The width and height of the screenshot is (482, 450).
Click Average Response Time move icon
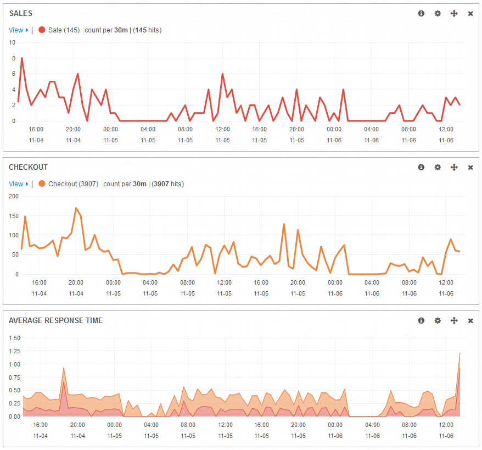coord(454,320)
